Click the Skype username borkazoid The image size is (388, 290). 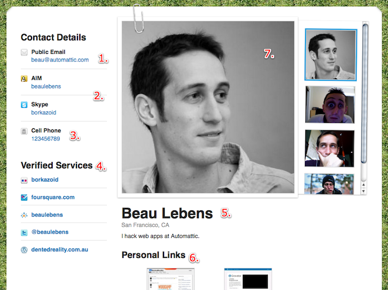coord(44,112)
